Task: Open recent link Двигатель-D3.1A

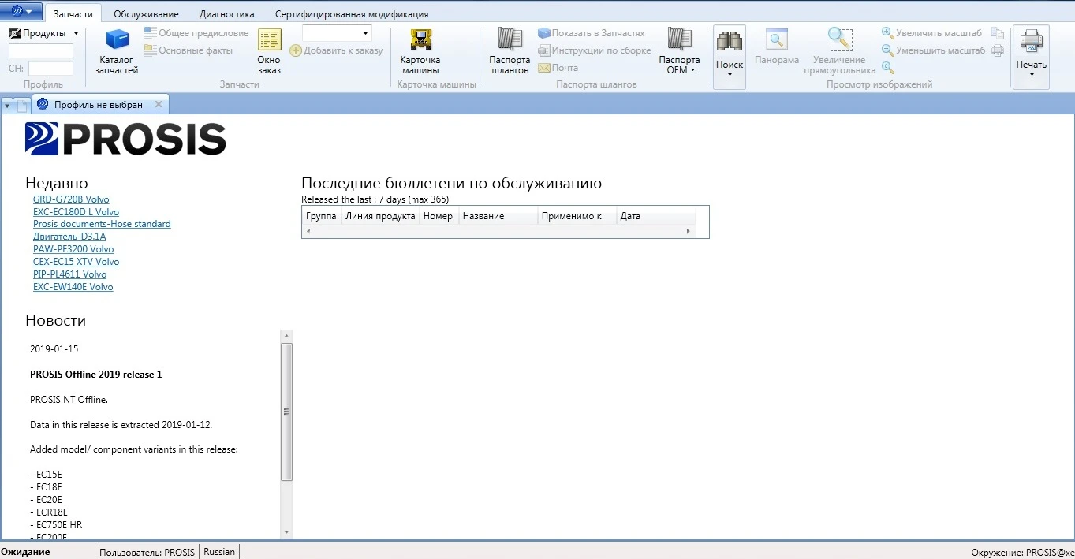Action: (69, 237)
